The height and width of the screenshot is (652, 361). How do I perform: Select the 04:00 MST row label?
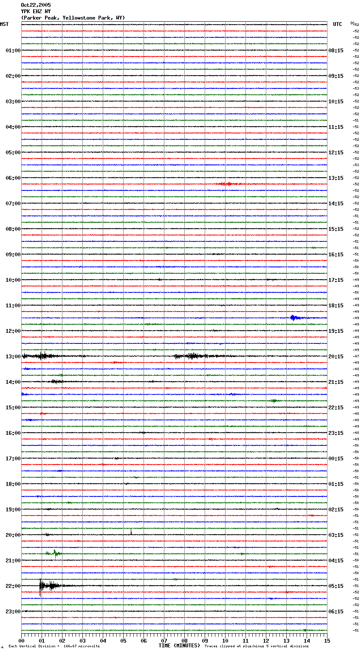(13, 127)
